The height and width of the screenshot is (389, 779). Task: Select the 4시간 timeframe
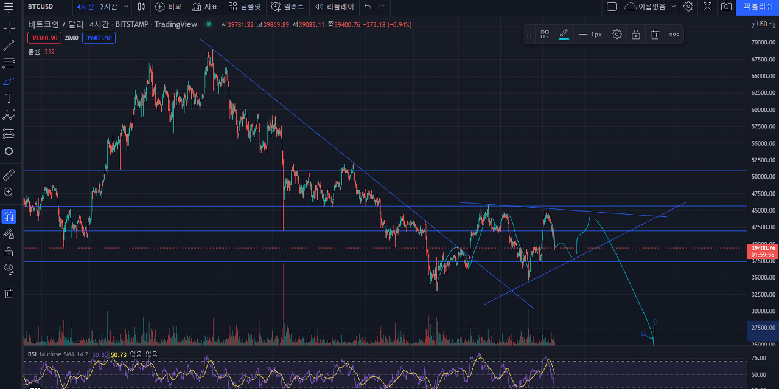[x=85, y=7]
